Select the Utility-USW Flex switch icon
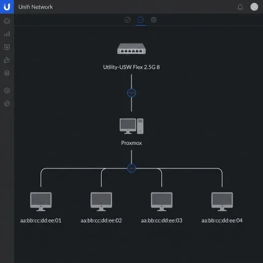This screenshot has width=263, height=263. click(x=131, y=49)
